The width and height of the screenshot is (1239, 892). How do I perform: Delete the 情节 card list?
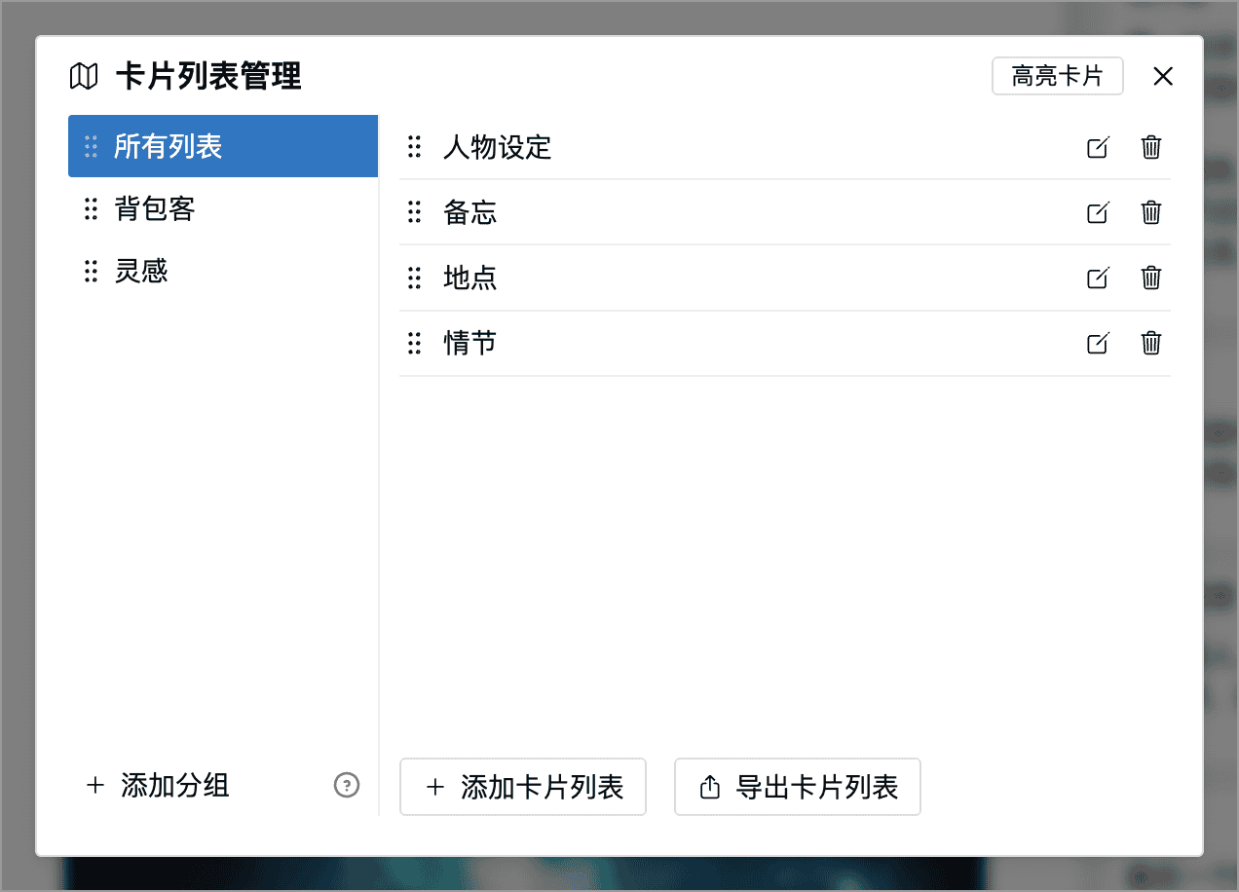[x=1151, y=343]
